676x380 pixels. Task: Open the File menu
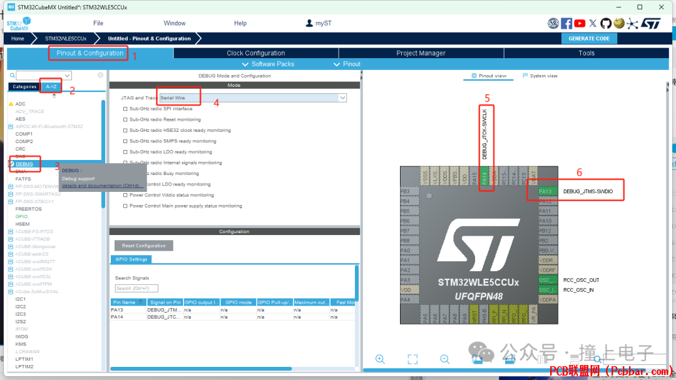click(98, 23)
